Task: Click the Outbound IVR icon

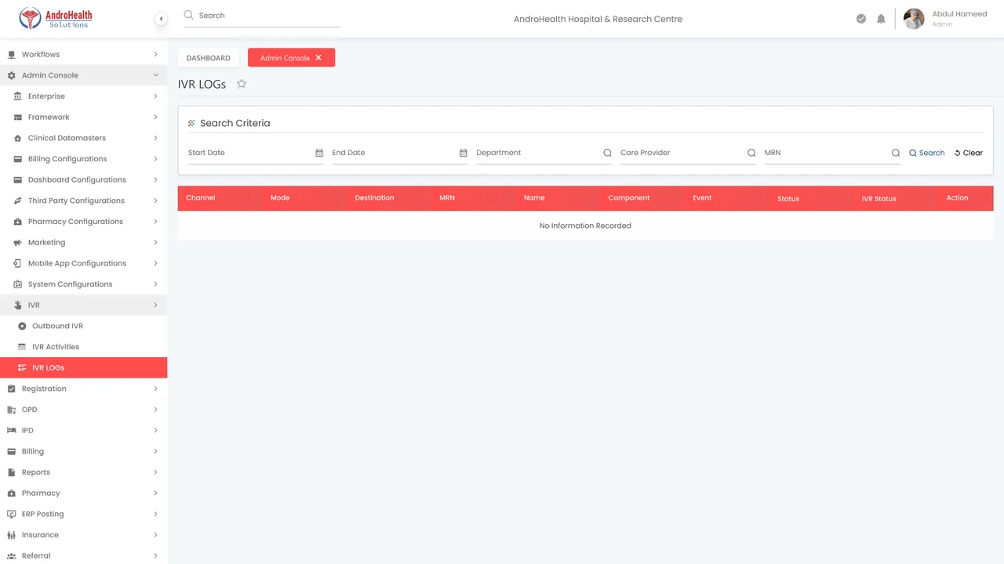Action: 22,326
